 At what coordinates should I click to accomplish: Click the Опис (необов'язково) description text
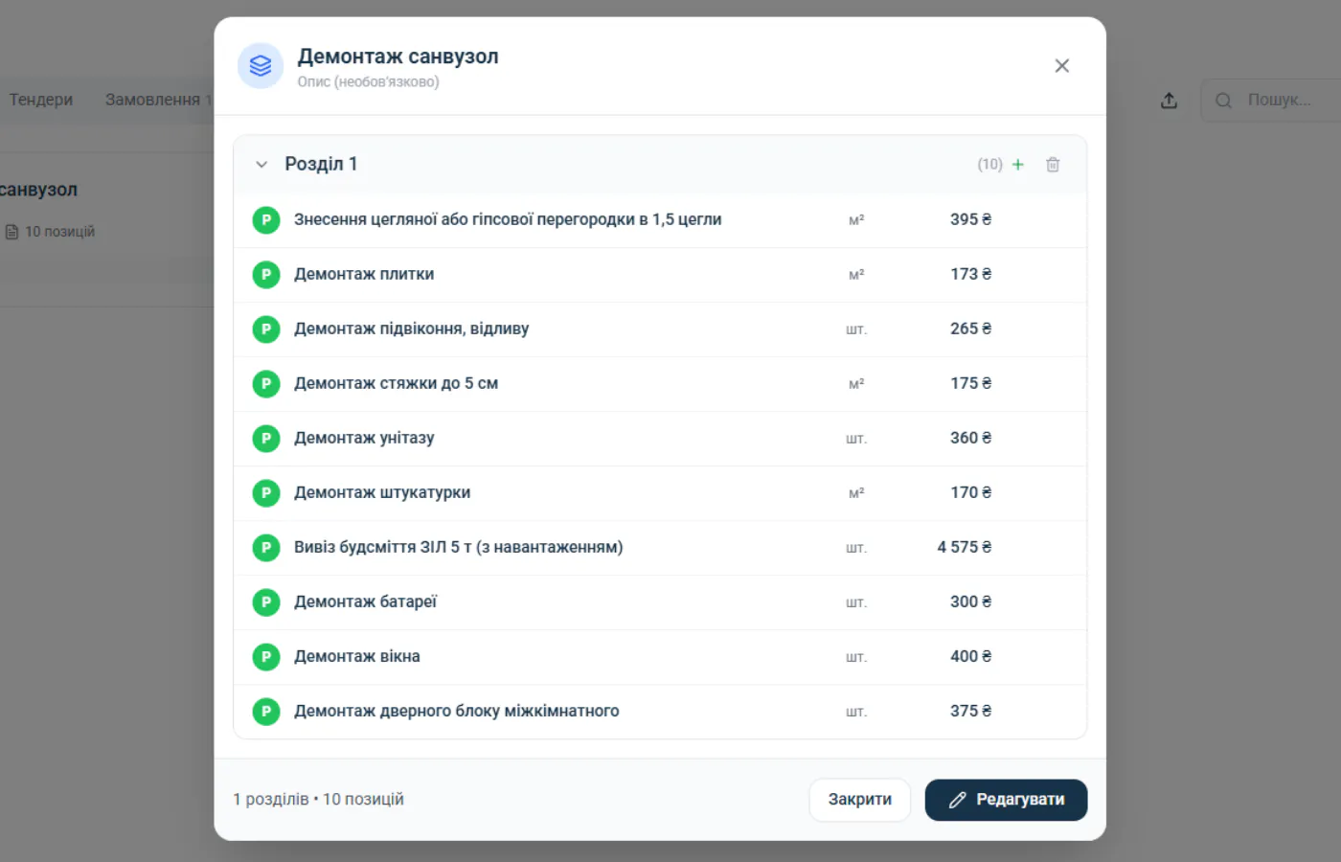point(368,82)
